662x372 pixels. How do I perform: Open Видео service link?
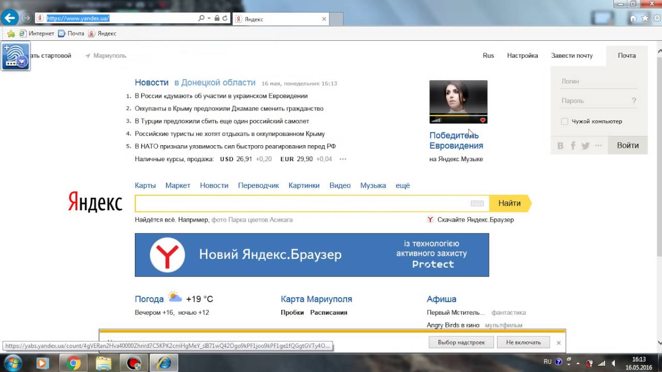pyautogui.click(x=340, y=185)
